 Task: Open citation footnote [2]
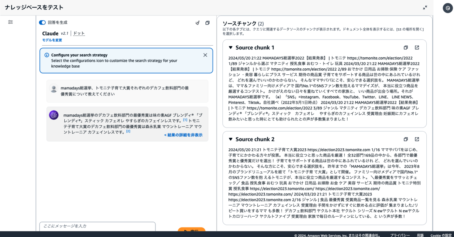(x=128, y=131)
